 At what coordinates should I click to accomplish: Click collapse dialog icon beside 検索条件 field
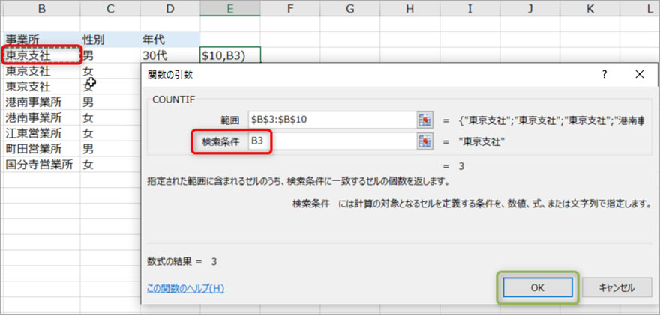click(426, 141)
